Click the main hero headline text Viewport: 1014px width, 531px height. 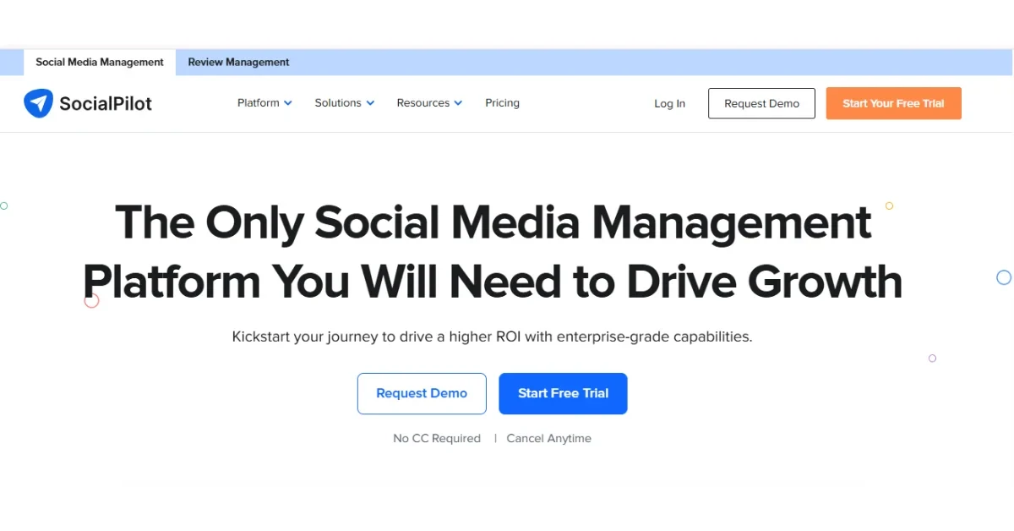[x=493, y=252]
